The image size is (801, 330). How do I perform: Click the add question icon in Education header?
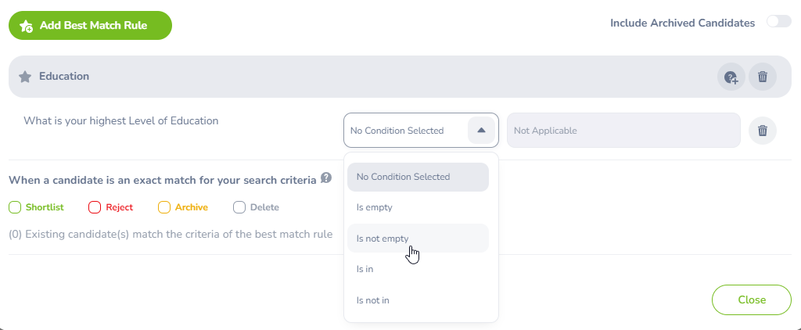point(731,77)
